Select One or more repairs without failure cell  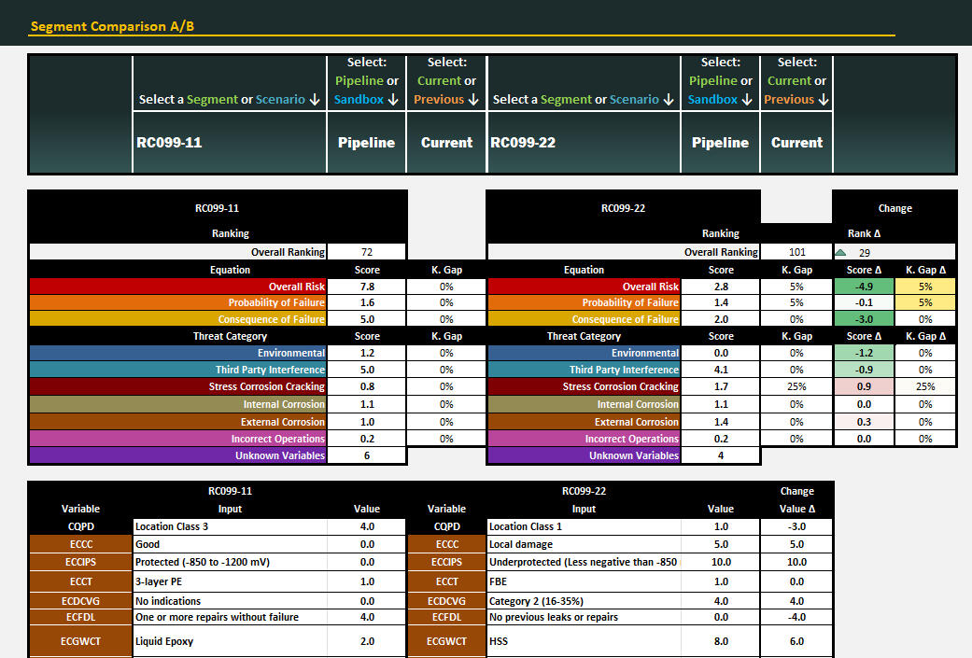[229, 617]
